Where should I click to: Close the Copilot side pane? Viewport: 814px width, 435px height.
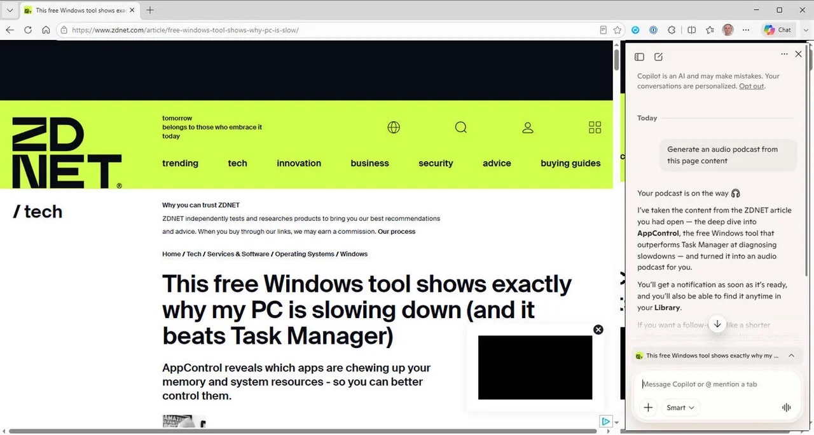pos(799,54)
